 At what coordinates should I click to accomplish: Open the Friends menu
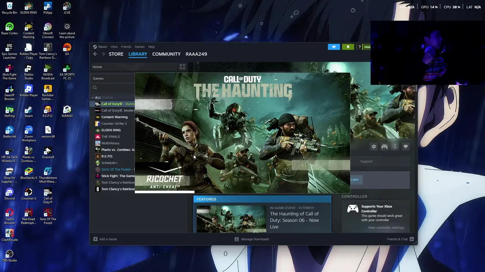[x=126, y=47]
